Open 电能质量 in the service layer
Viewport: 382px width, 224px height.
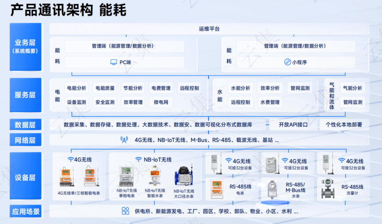(105, 88)
